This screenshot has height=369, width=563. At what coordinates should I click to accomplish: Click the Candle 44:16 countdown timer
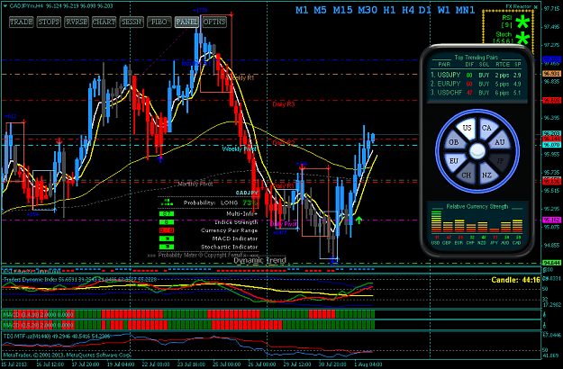click(x=515, y=280)
